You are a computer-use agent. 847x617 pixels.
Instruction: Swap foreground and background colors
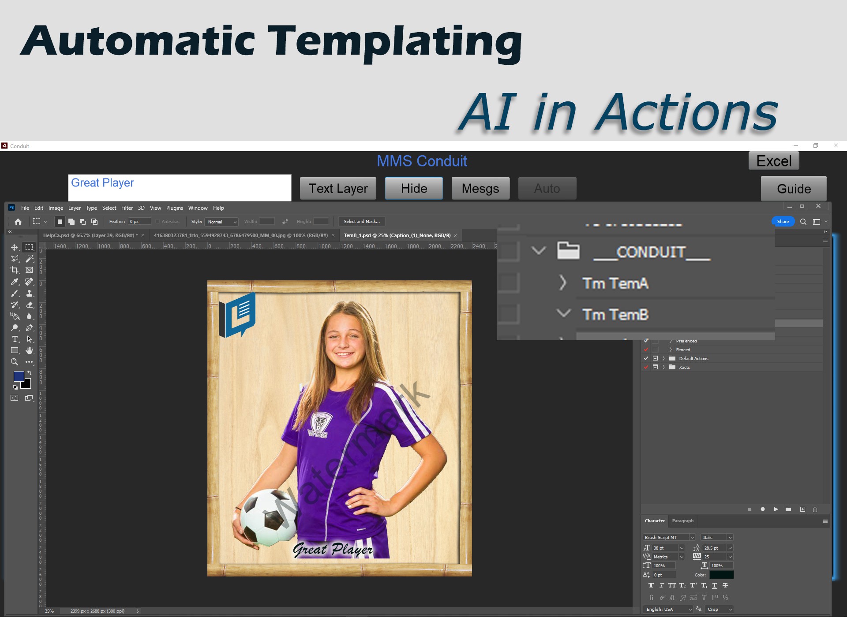tap(30, 373)
